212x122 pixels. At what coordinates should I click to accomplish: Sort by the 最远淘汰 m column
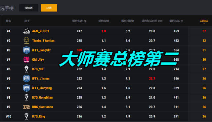click(x=176, y=21)
